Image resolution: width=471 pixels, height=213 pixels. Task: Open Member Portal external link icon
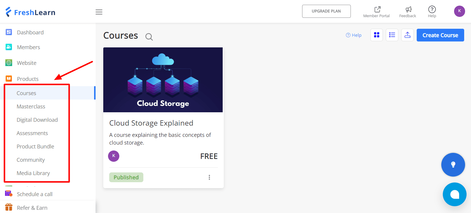click(377, 9)
